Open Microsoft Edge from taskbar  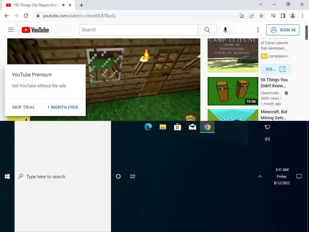pyautogui.click(x=148, y=127)
